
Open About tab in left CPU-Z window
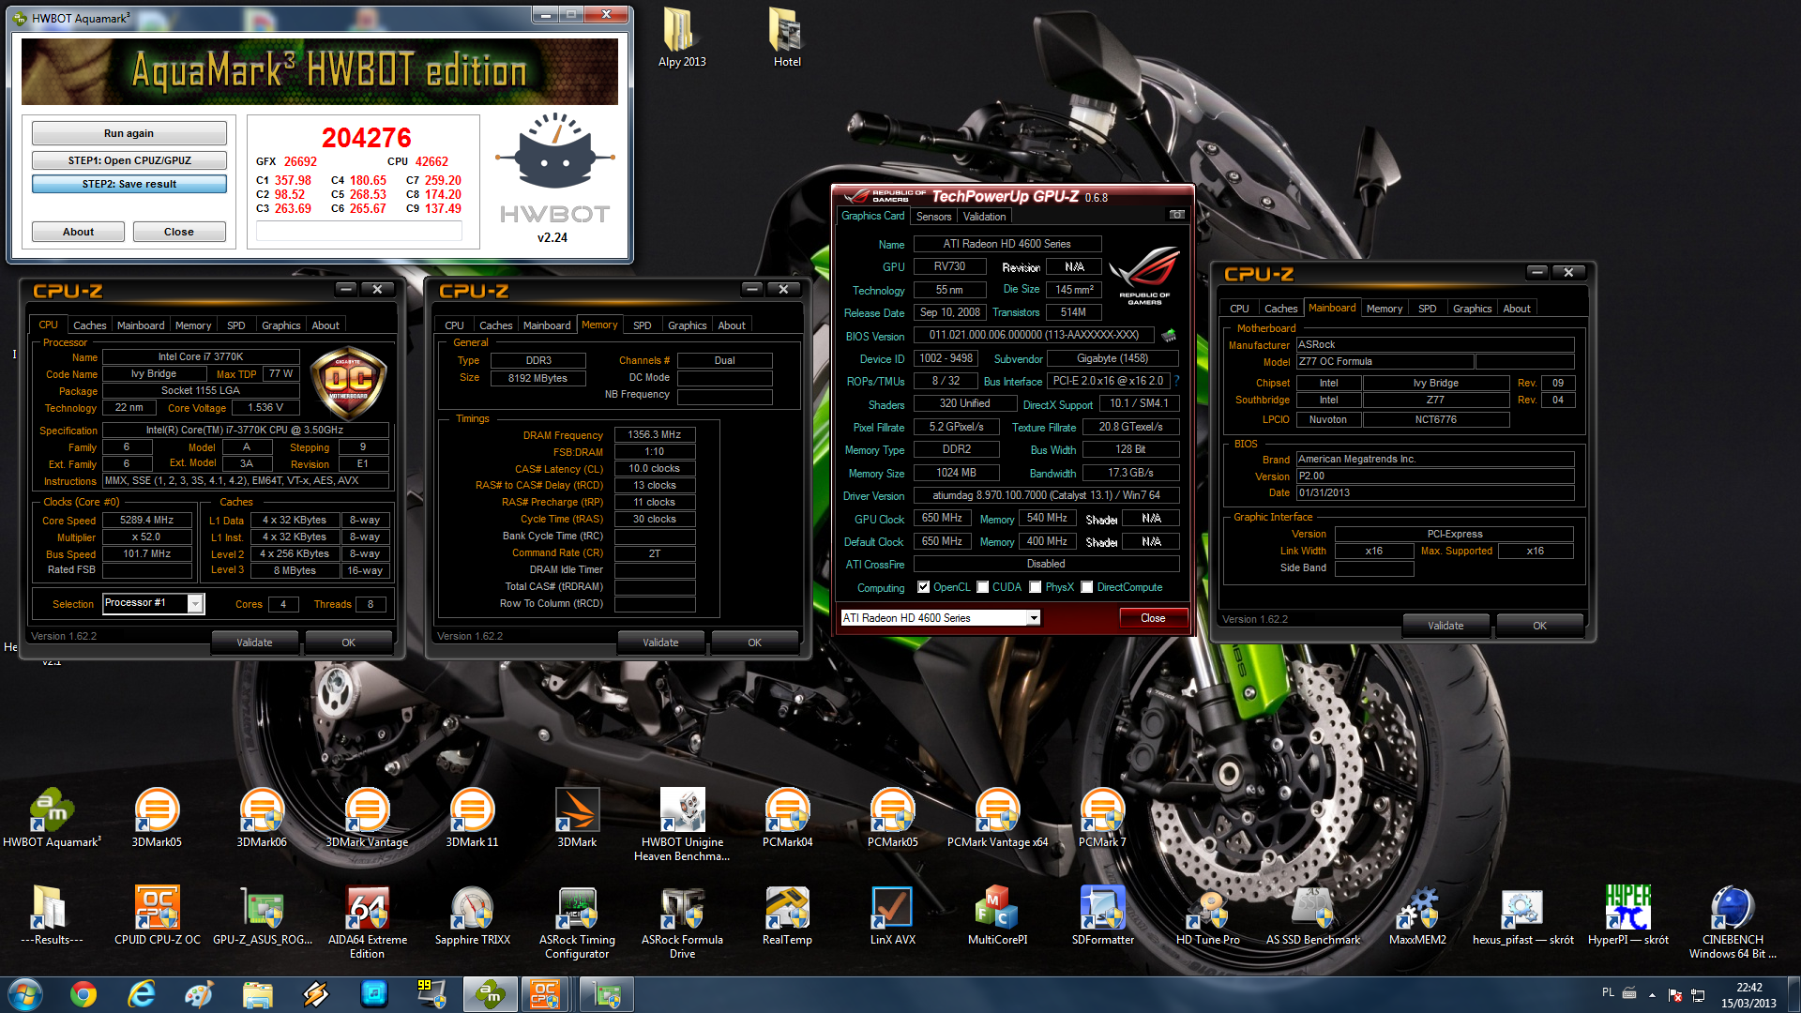click(x=325, y=325)
